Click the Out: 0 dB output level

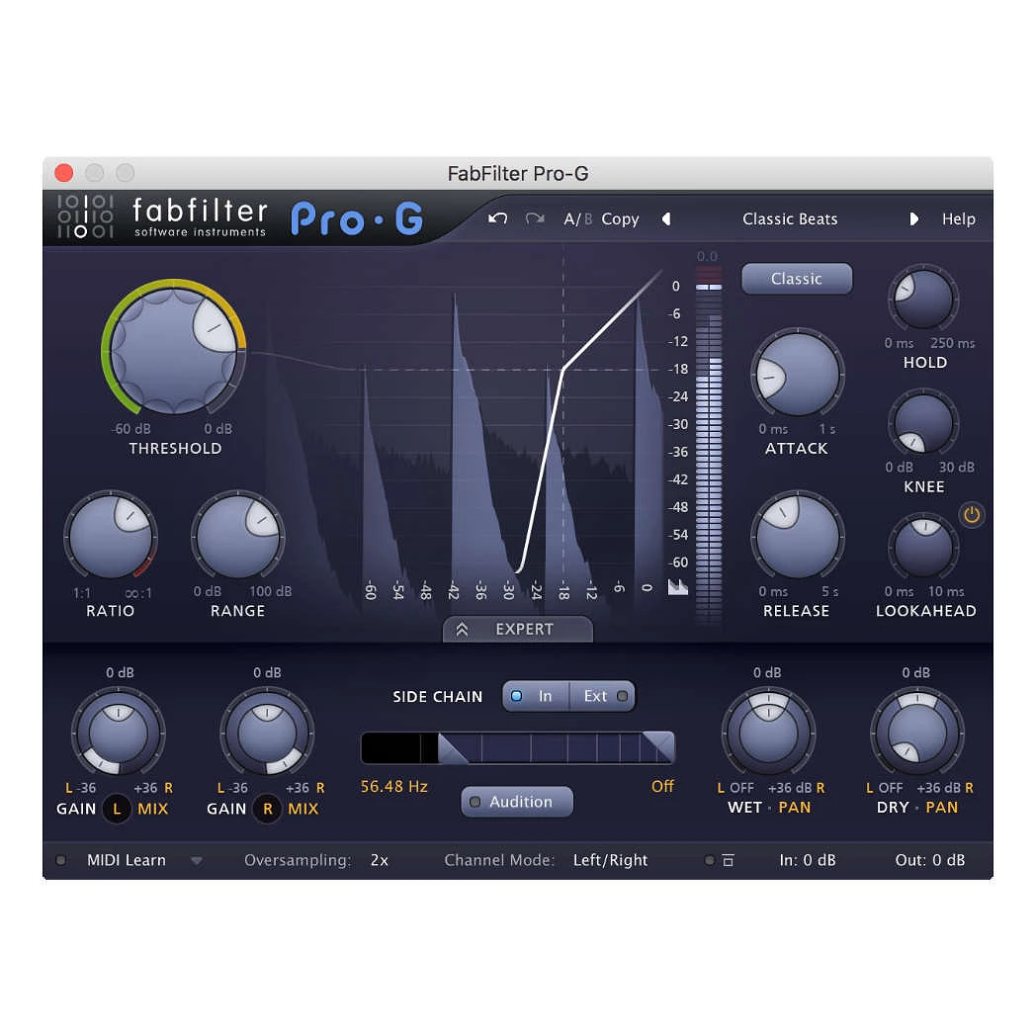tap(929, 860)
